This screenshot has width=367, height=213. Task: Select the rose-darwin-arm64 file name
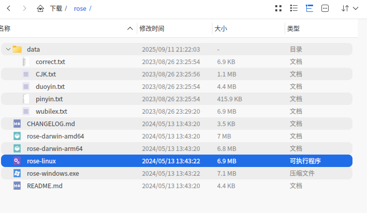point(55,148)
